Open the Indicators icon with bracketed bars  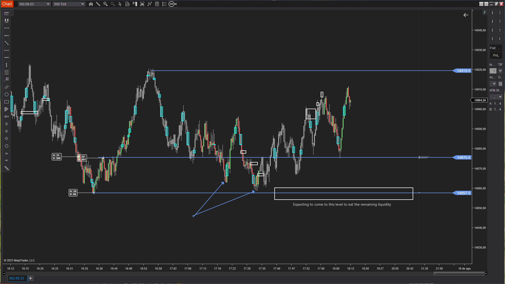coord(142,4)
